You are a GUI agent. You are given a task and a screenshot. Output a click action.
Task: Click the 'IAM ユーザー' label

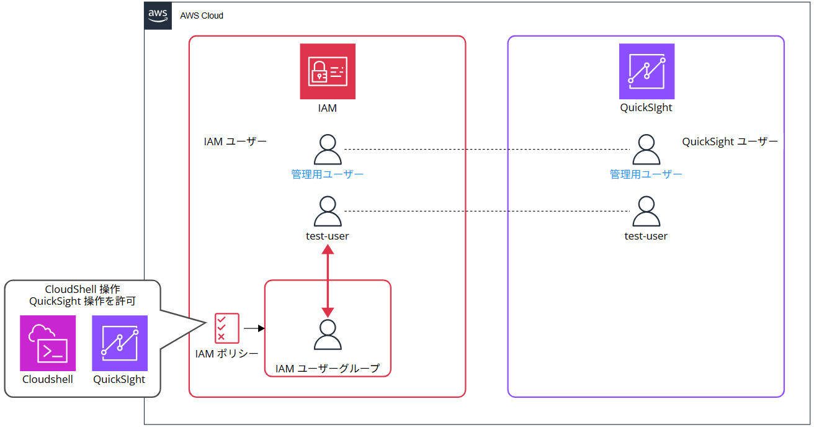(235, 142)
